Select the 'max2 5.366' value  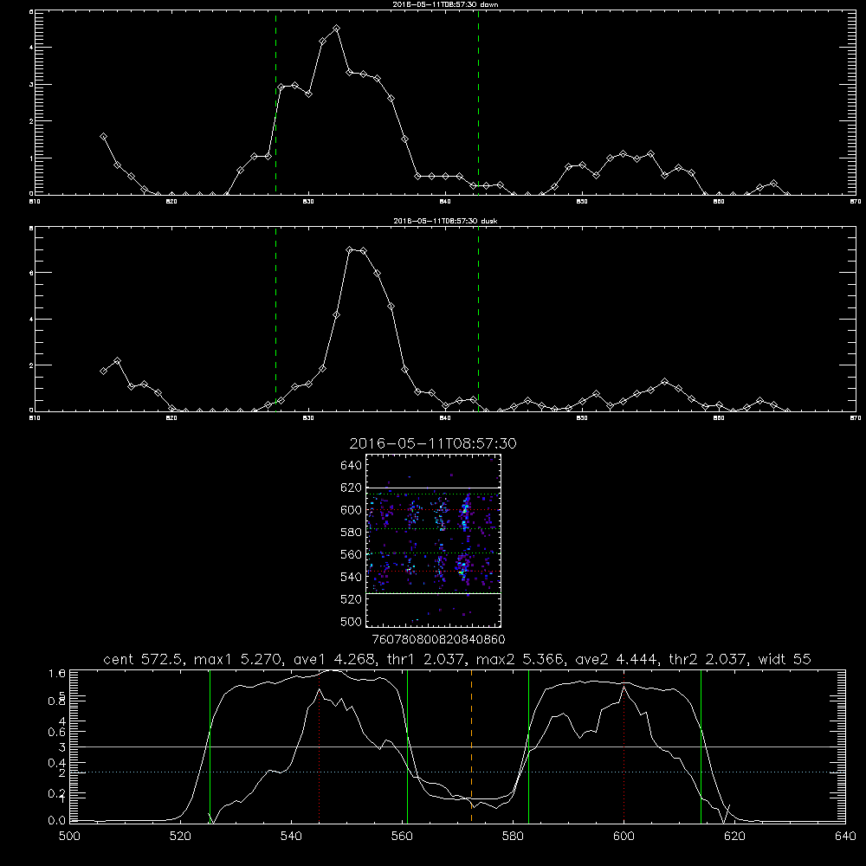click(x=520, y=659)
